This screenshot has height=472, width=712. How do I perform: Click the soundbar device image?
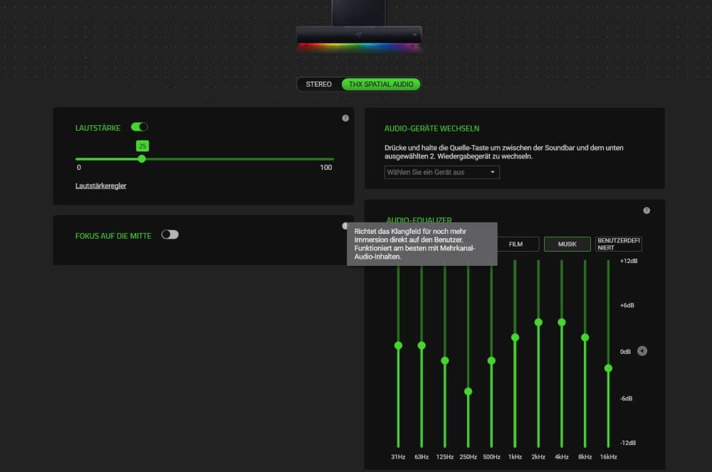359,33
